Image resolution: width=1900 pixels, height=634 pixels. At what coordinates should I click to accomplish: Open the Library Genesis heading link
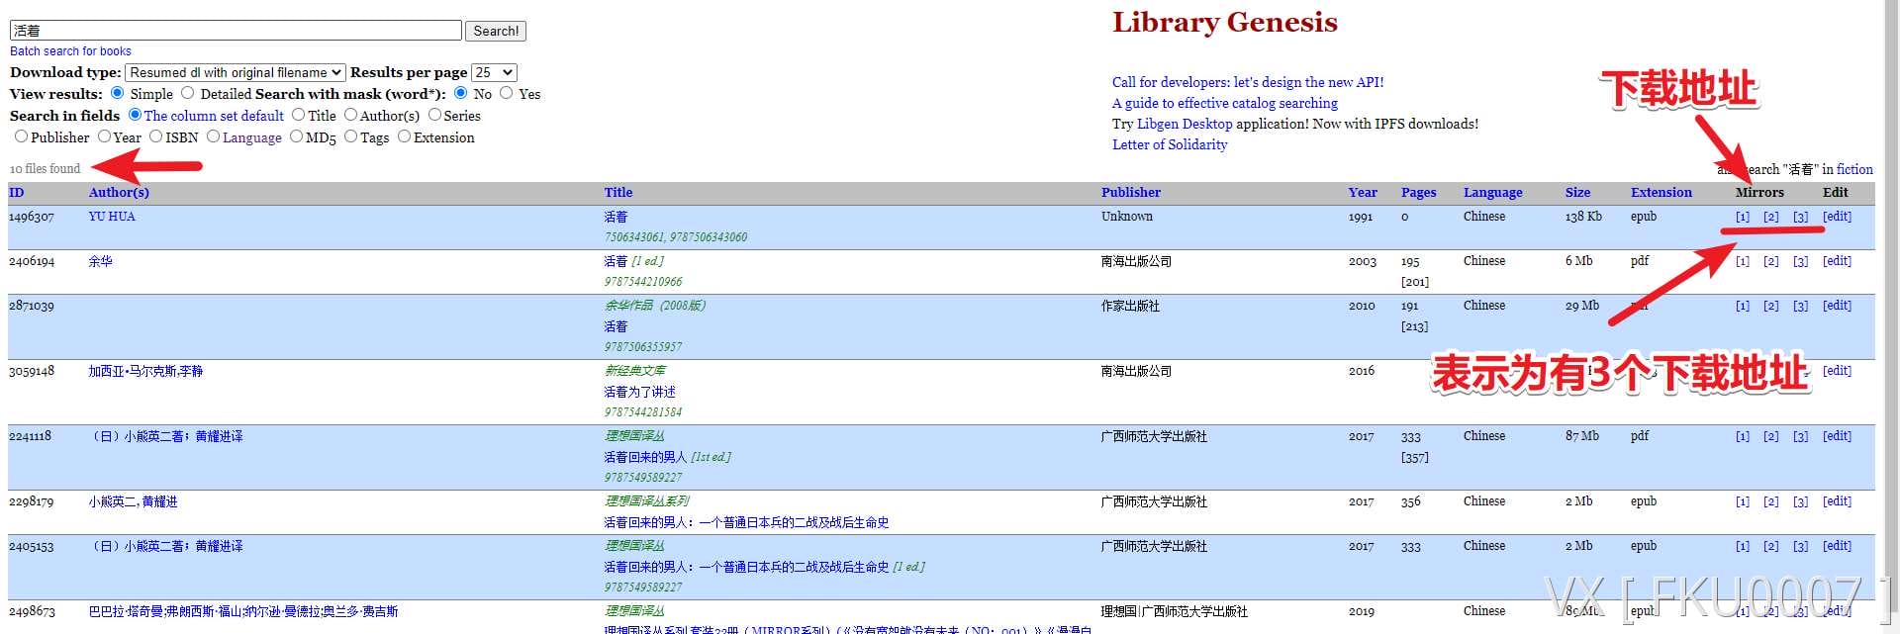pyautogui.click(x=1224, y=22)
